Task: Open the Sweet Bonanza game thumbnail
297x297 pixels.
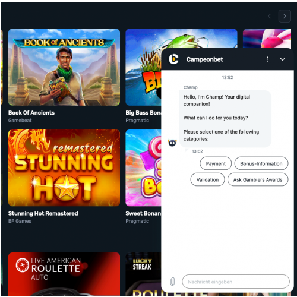Action: (x=144, y=168)
